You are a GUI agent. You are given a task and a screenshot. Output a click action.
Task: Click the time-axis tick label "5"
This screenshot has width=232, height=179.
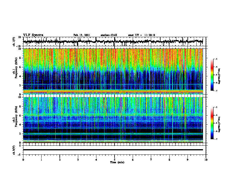[x=115, y=160]
